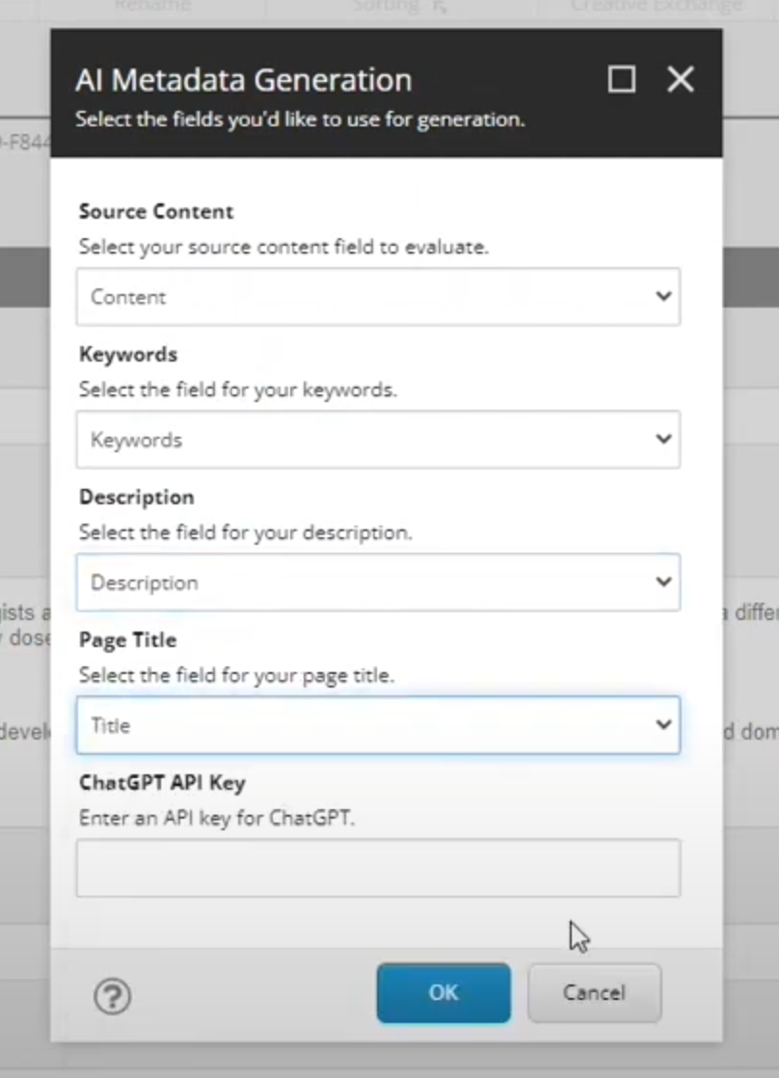
Task: Close the AI Metadata Generation dialog
Action: click(x=681, y=79)
